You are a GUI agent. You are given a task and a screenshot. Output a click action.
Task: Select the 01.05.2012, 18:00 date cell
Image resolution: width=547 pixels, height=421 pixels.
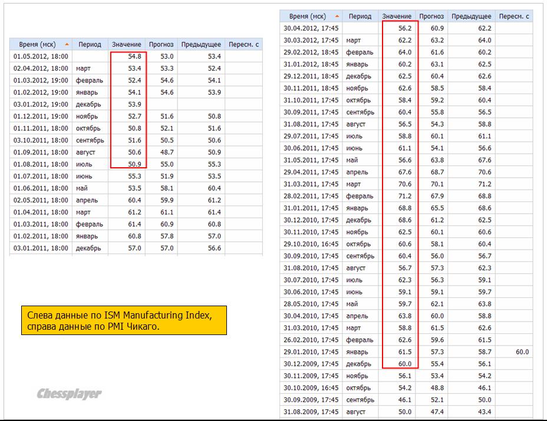tap(41, 57)
